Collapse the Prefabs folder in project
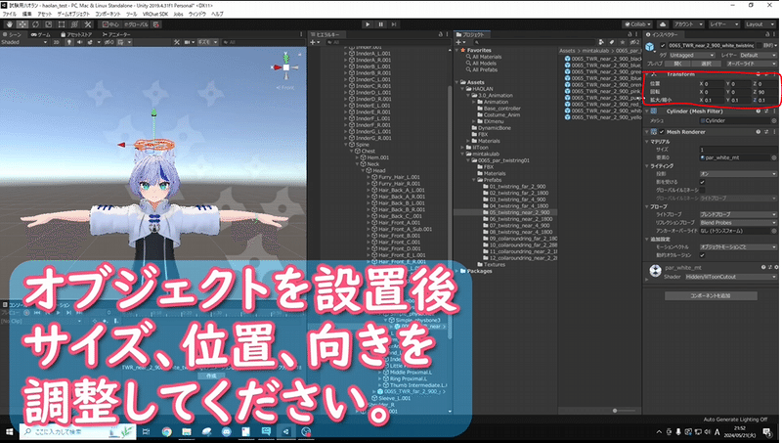The height and width of the screenshot is (443, 782). point(474,180)
